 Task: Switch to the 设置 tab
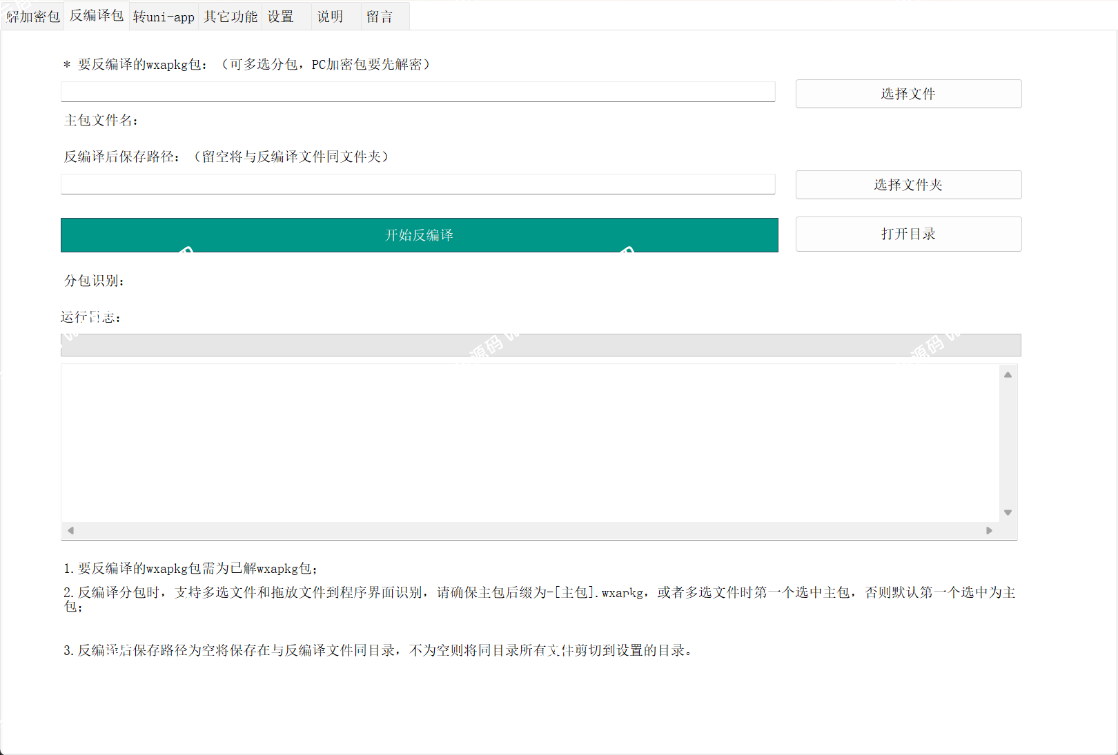pyautogui.click(x=280, y=16)
